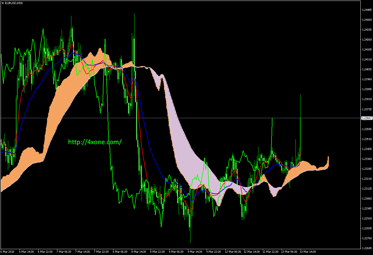The width and height of the screenshot is (373, 255).
Task: Click the 1.22835 price axis label
Action: [x=367, y=228]
